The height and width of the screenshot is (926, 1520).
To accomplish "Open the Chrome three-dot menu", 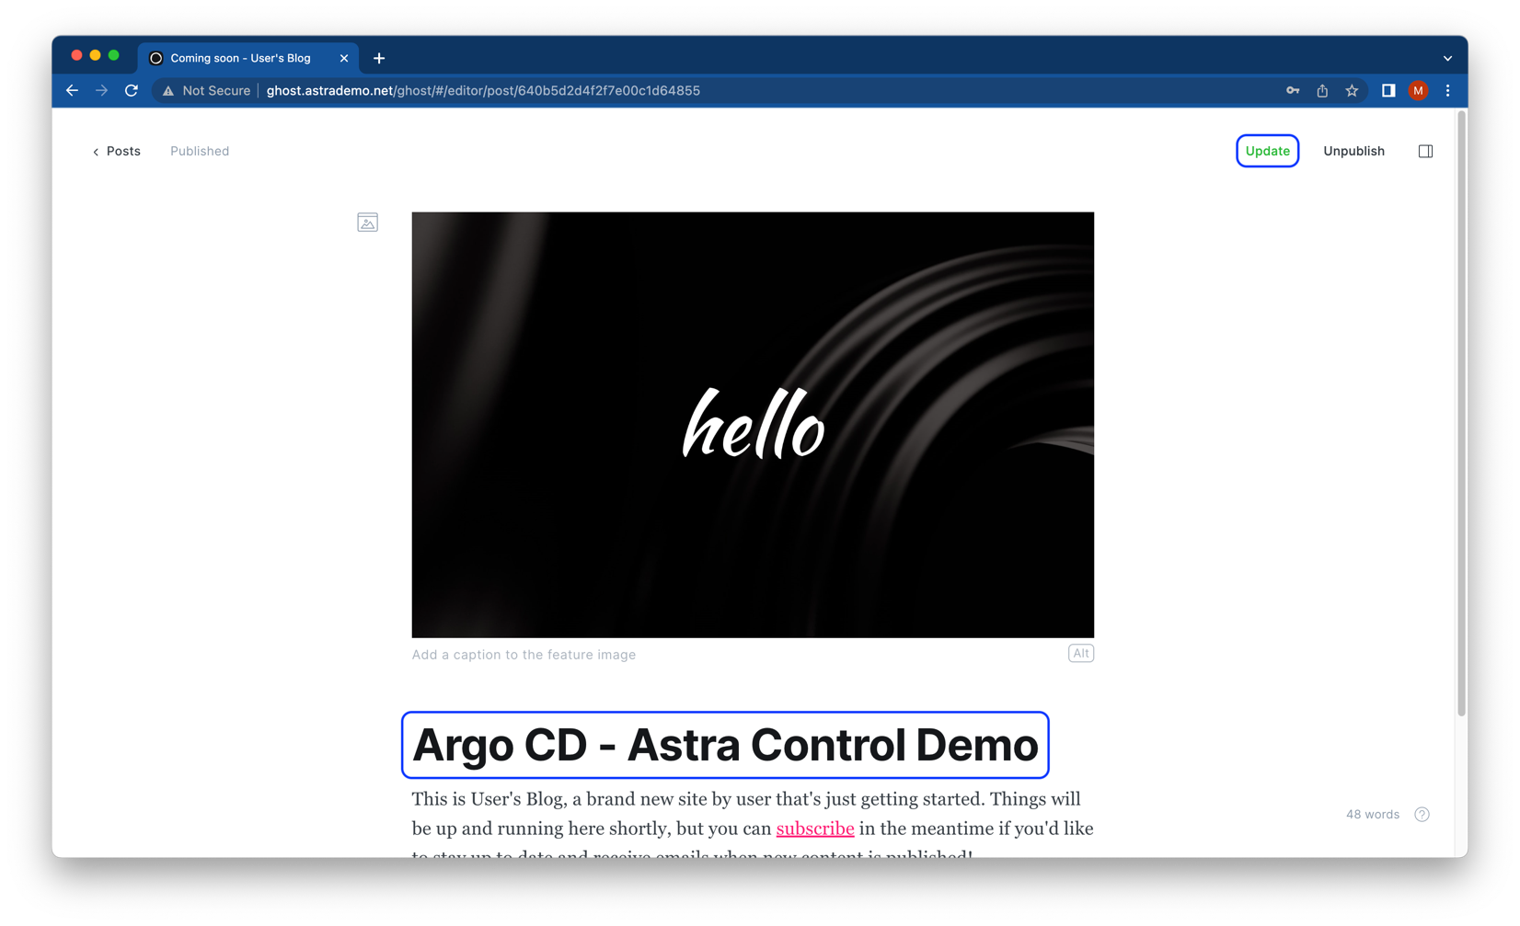I will click(1447, 90).
